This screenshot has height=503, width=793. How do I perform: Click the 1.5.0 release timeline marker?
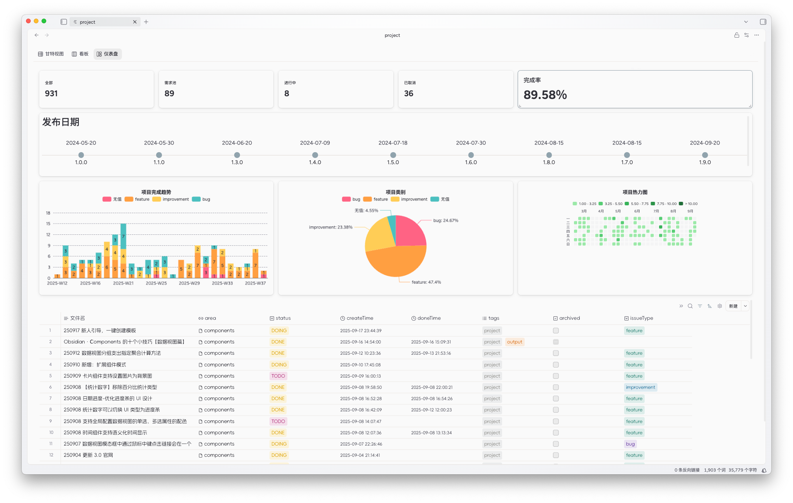pos(393,155)
